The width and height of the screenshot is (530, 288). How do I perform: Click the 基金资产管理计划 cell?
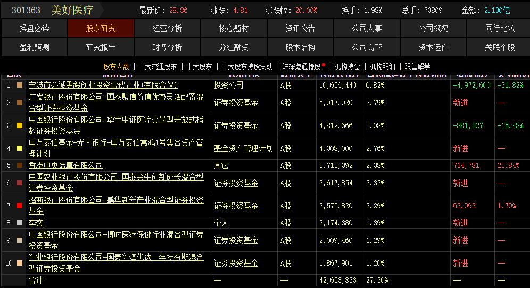click(243, 148)
